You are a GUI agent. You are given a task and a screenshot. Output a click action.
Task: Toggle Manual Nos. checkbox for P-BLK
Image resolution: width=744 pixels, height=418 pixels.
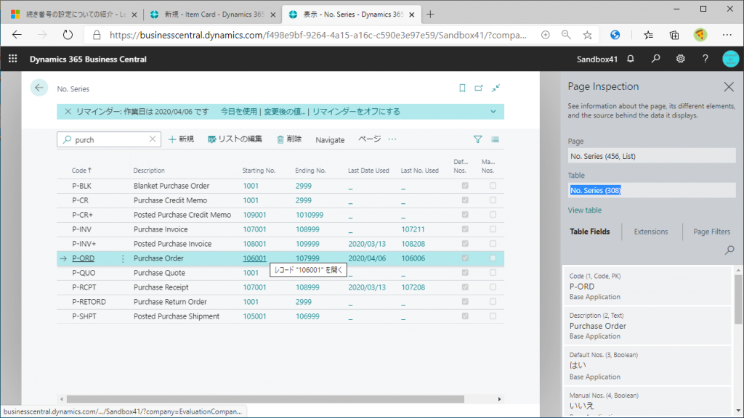click(x=493, y=186)
